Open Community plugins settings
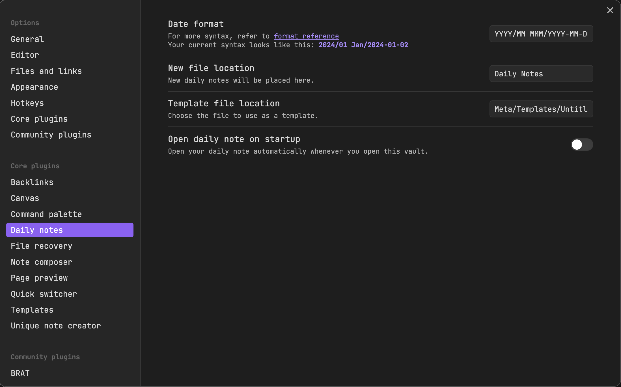The height and width of the screenshot is (387, 621). point(51,135)
